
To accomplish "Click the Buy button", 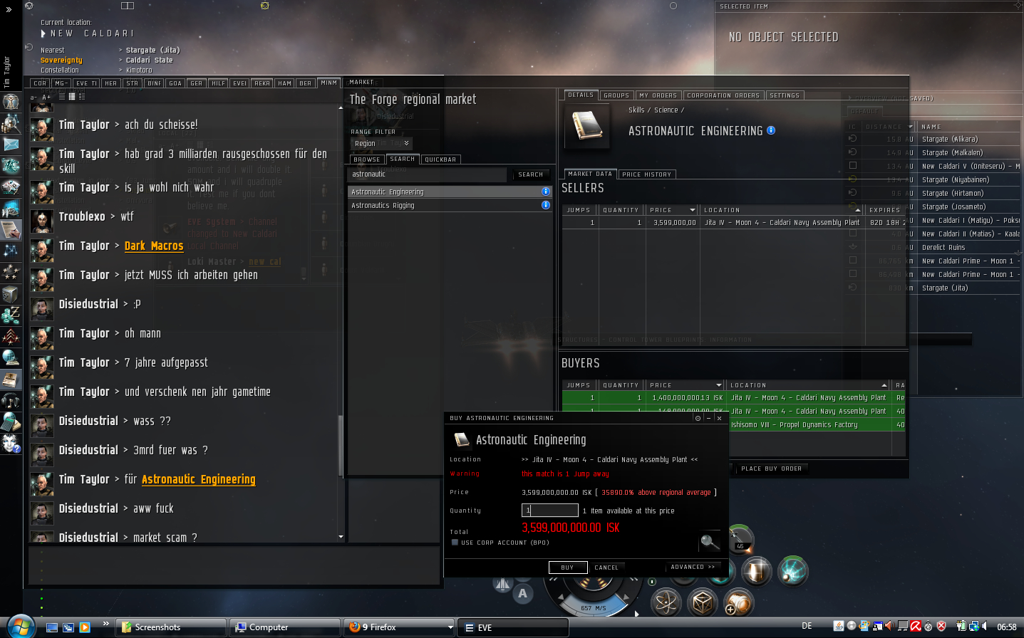I will 567,568.
